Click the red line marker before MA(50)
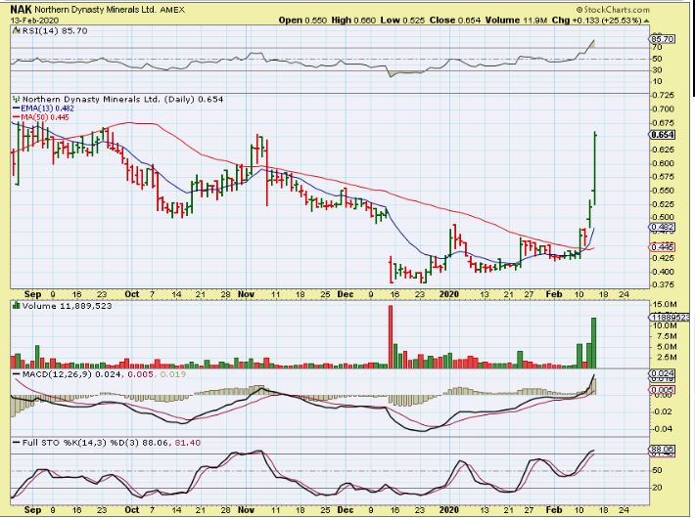 click(x=17, y=117)
